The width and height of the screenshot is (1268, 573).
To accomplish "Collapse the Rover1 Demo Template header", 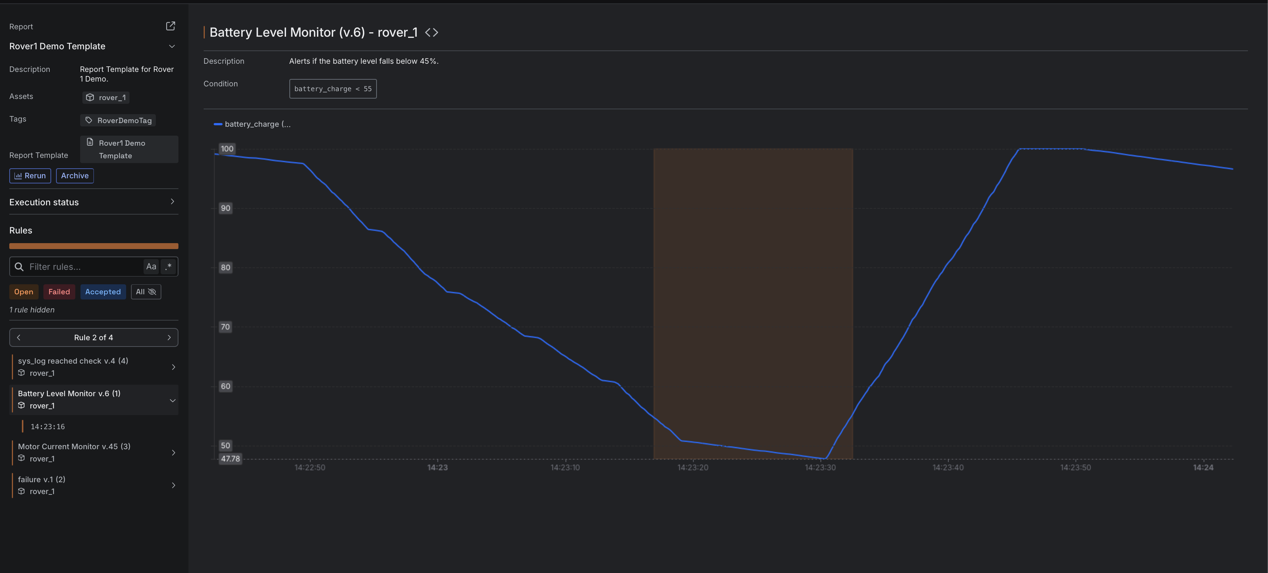I will [172, 46].
